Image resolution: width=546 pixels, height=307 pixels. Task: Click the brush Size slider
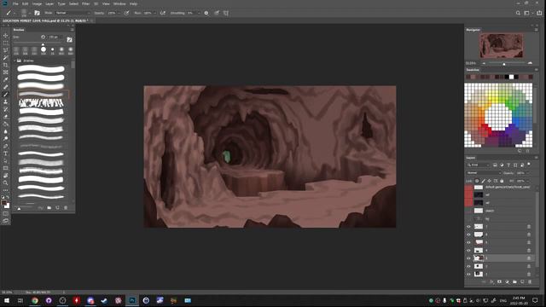44,43
